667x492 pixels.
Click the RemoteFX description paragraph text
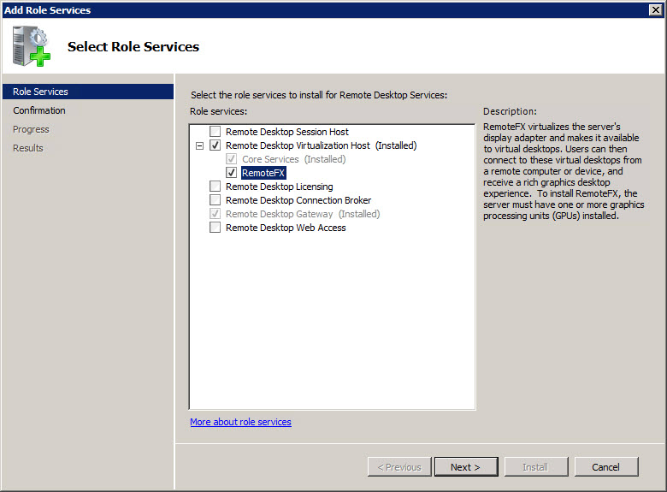(x=564, y=171)
